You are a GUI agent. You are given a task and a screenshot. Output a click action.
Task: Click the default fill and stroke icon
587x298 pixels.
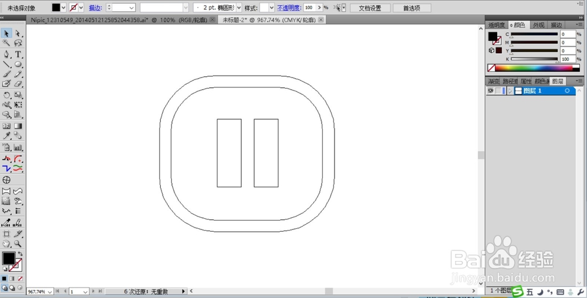pos(5,269)
